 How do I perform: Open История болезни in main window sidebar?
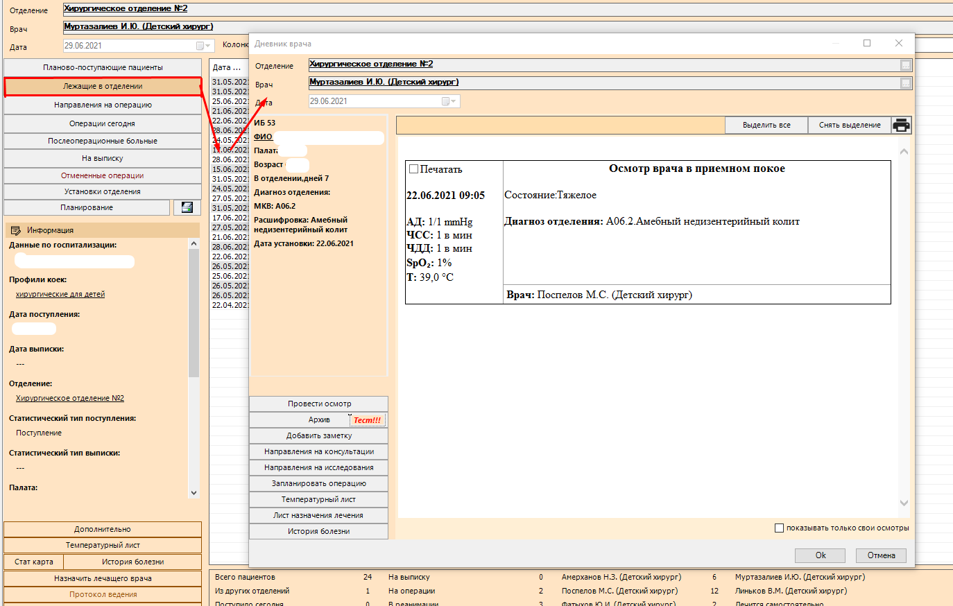[x=133, y=562]
